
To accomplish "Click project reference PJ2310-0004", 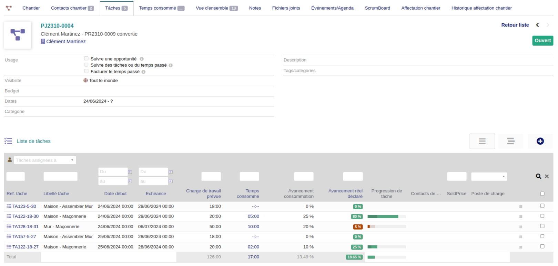I will click(57, 26).
